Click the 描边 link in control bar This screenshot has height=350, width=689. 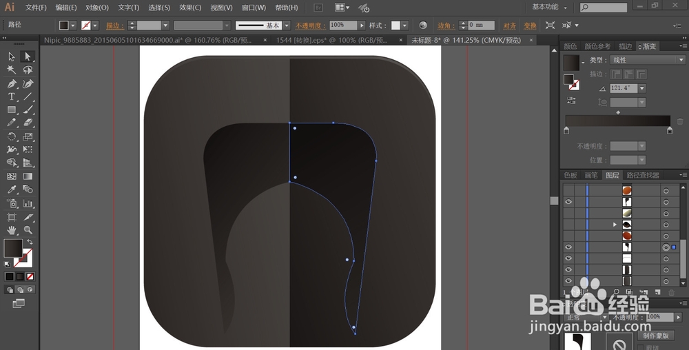(115, 26)
